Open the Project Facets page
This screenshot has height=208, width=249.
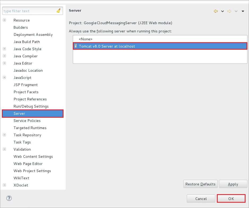[x=26, y=92]
